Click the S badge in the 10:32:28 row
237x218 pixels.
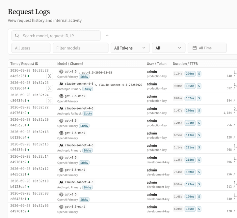tap(199, 74)
